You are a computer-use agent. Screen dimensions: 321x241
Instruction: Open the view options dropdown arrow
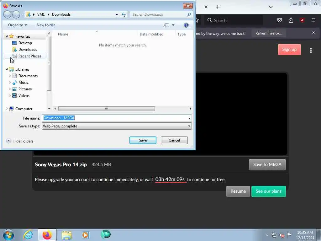173,25
